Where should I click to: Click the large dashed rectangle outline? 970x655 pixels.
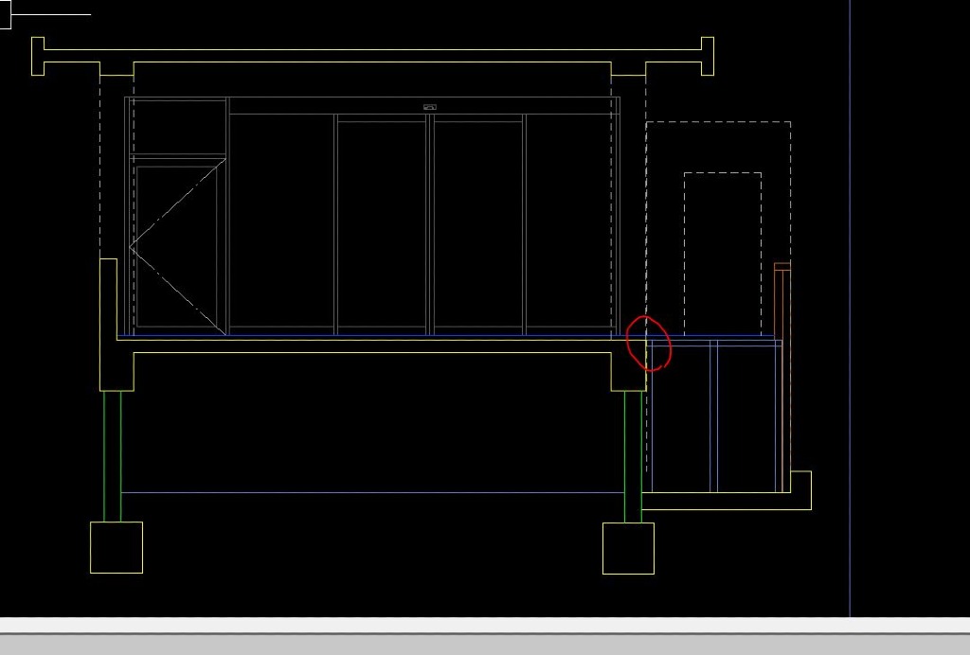click(x=718, y=122)
